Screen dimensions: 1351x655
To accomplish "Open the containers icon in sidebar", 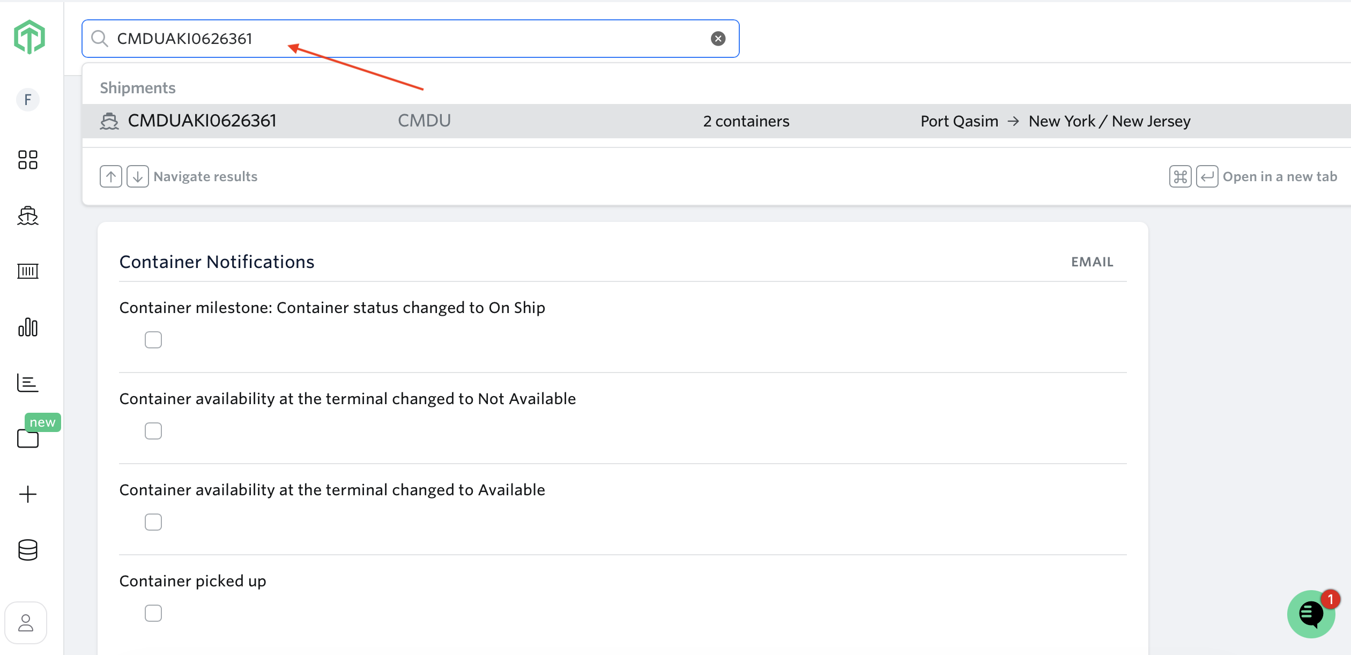I will coord(28,271).
